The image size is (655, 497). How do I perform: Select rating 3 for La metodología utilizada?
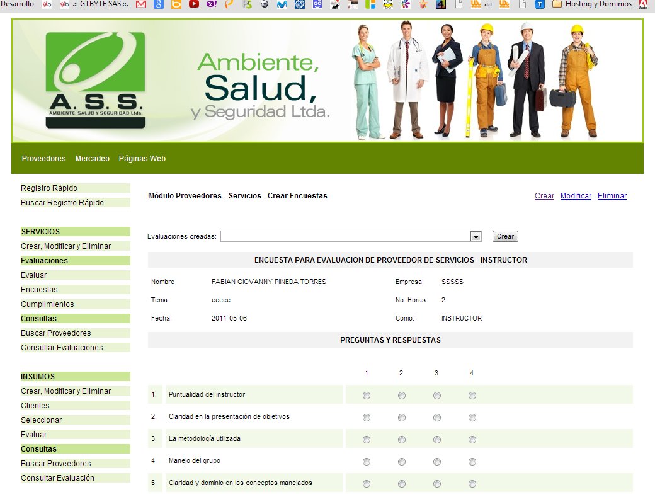coord(436,439)
